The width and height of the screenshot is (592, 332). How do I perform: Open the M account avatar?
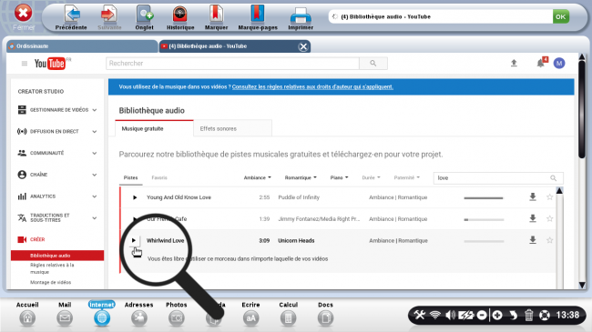point(559,63)
